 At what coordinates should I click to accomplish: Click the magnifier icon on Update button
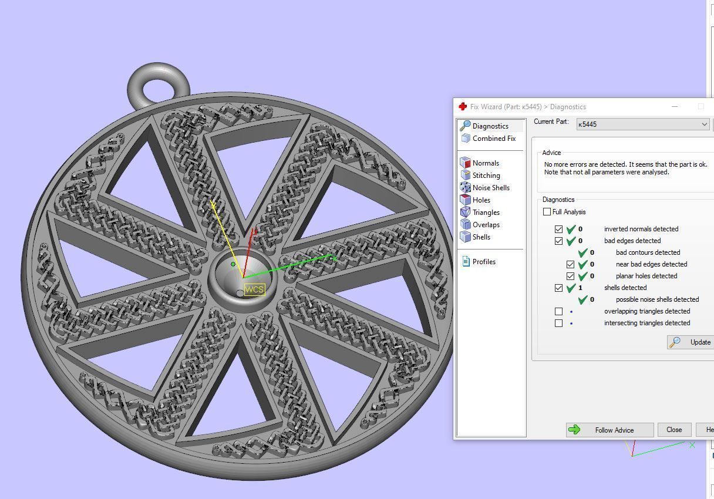point(675,342)
